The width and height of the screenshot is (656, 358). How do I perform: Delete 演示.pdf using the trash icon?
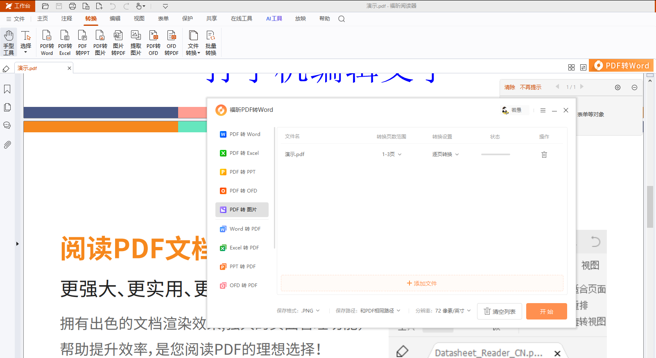(x=544, y=154)
